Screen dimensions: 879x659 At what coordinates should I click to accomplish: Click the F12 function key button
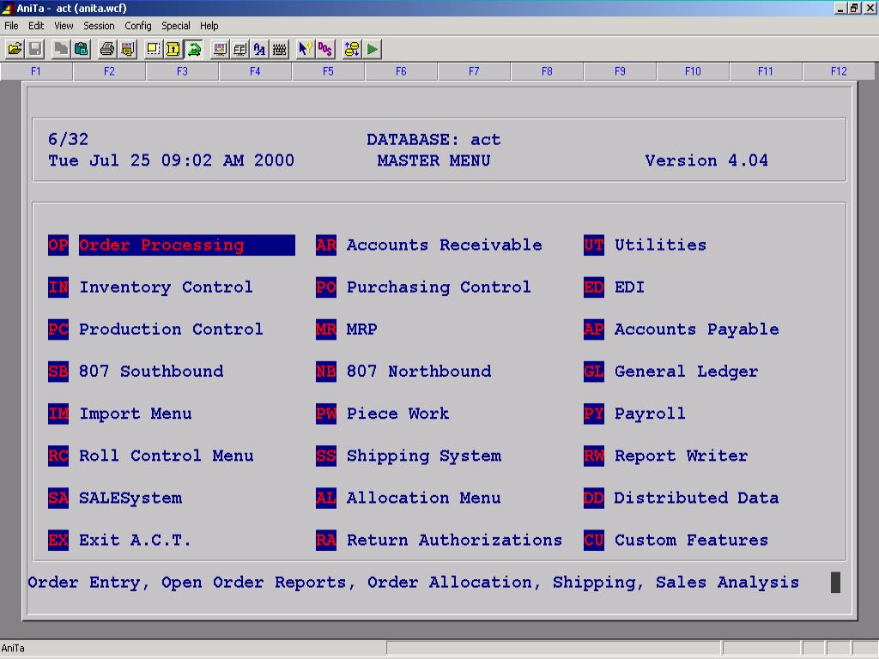(x=839, y=71)
